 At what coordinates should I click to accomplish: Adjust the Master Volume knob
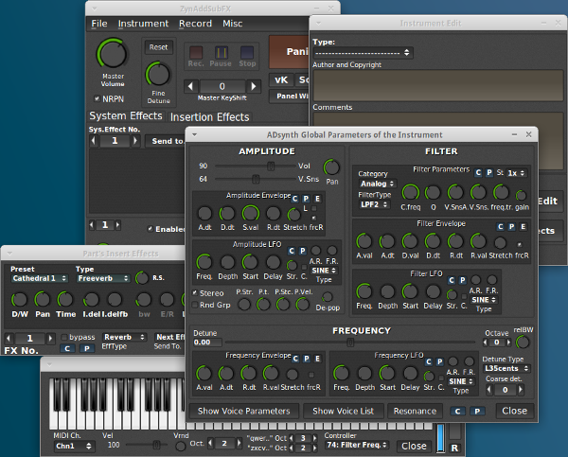(113, 54)
